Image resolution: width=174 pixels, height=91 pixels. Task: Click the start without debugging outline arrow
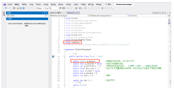coord(68,8)
